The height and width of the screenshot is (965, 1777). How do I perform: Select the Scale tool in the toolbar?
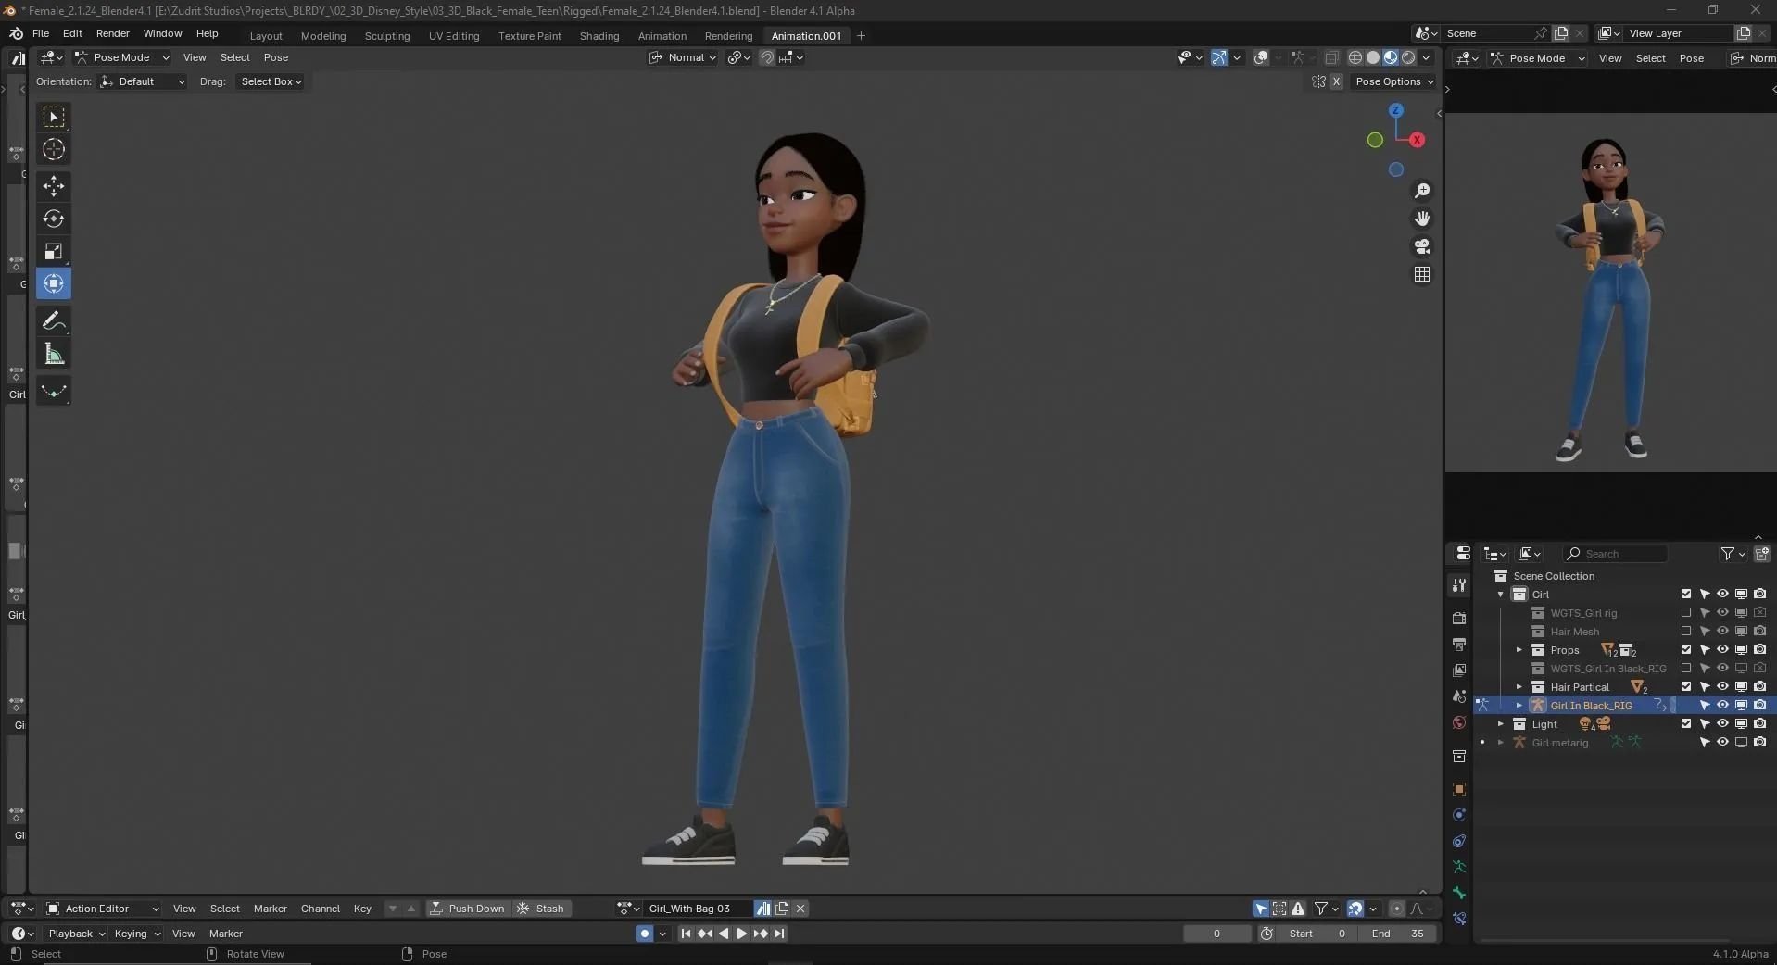(x=54, y=251)
